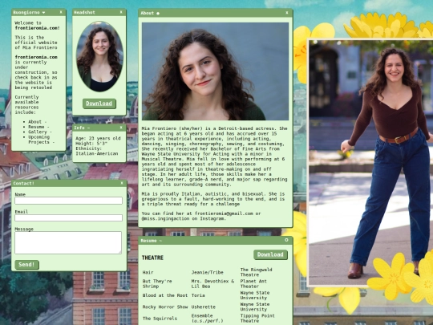The height and width of the screenshot is (325, 433).
Task: Click 'Tipping Point Theatre' venue entry
Action: (x=257, y=319)
